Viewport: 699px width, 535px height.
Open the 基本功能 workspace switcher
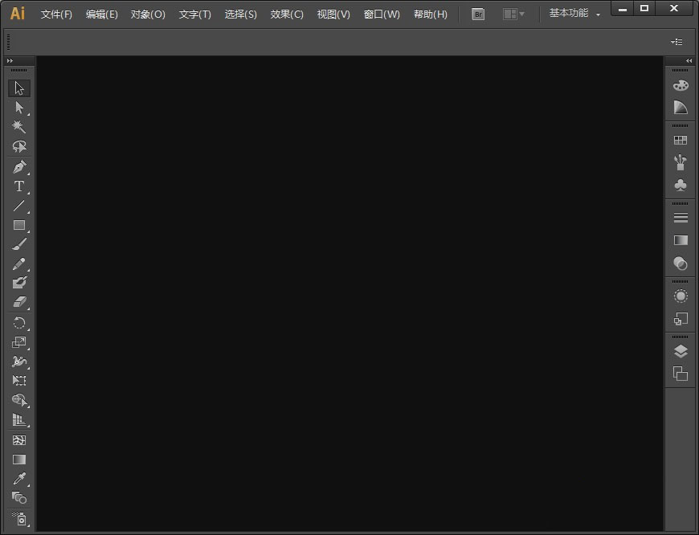click(574, 14)
